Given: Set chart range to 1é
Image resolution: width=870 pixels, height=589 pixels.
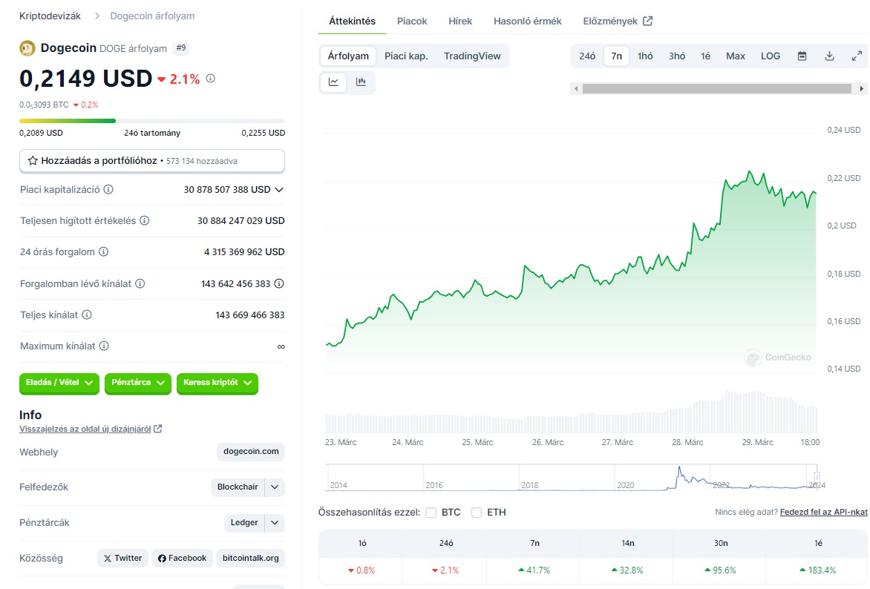Looking at the screenshot, I should click(706, 56).
